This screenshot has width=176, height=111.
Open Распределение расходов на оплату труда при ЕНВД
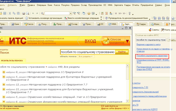pyautogui.click(x=153, y=68)
